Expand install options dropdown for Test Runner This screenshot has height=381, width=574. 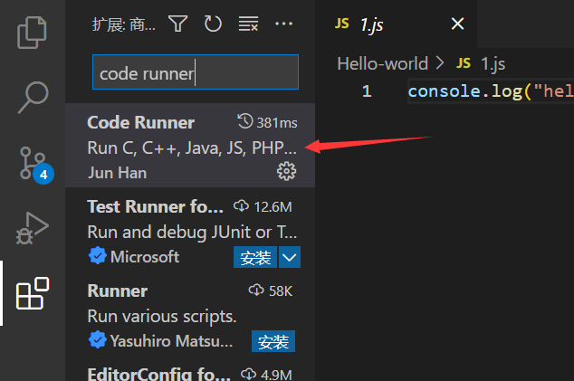pyautogui.click(x=290, y=257)
